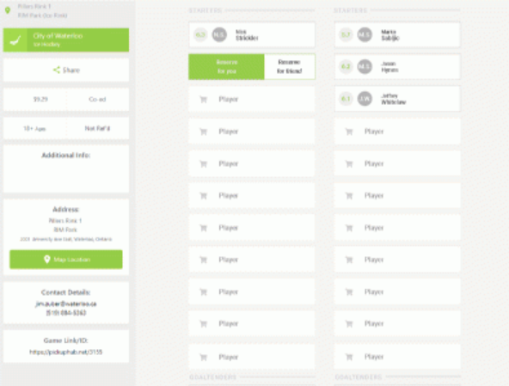Select Reserve for friend option
This screenshot has width=509, height=386.
pos(290,66)
